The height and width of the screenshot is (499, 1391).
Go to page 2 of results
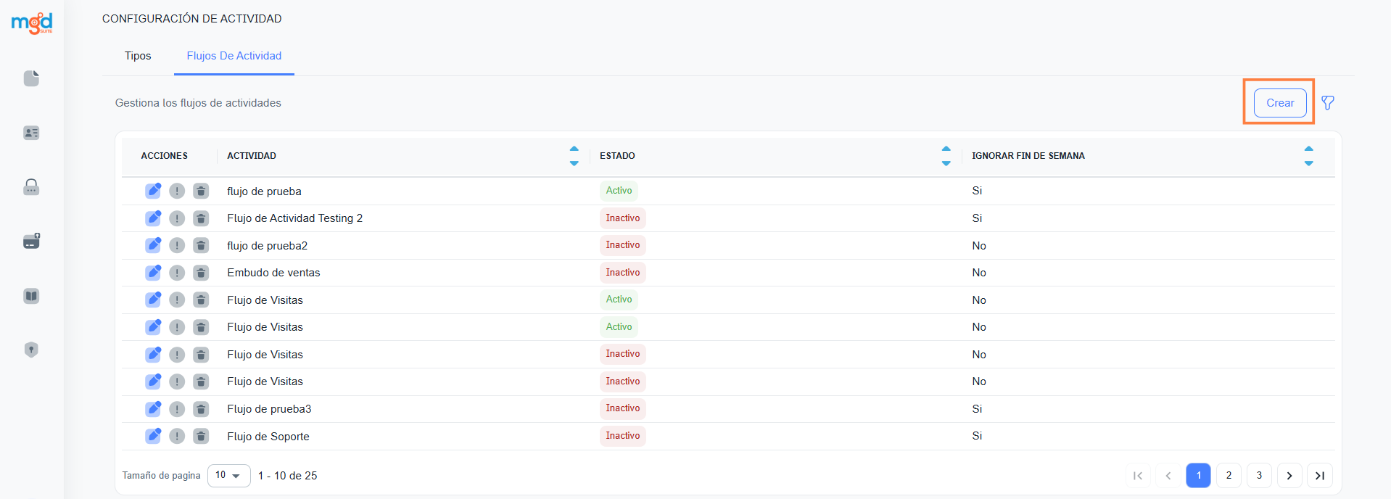pyautogui.click(x=1229, y=476)
